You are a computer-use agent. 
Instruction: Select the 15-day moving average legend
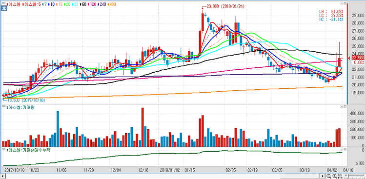pos(60,4)
